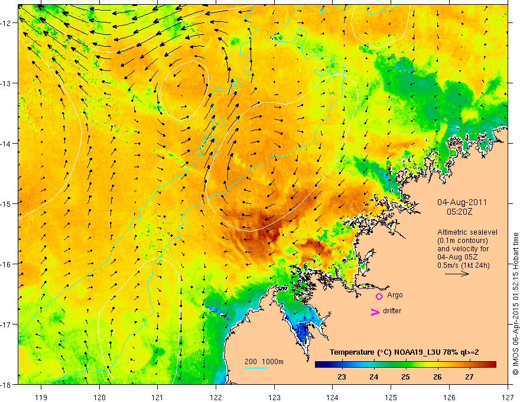Click the latitude axis label '-14'
This screenshot has width=520, height=402.
6,144
